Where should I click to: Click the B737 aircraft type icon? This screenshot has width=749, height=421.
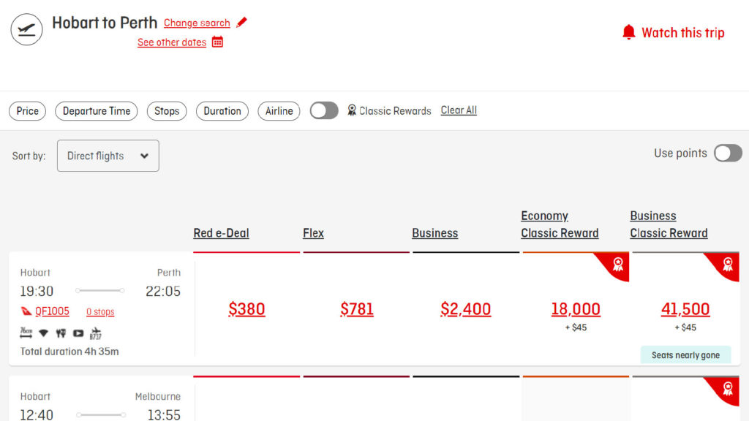[96, 333]
